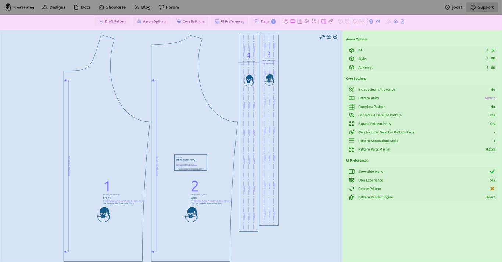Click the sliders icon on the Style row
Screen dimensions: 502x262
point(493,59)
